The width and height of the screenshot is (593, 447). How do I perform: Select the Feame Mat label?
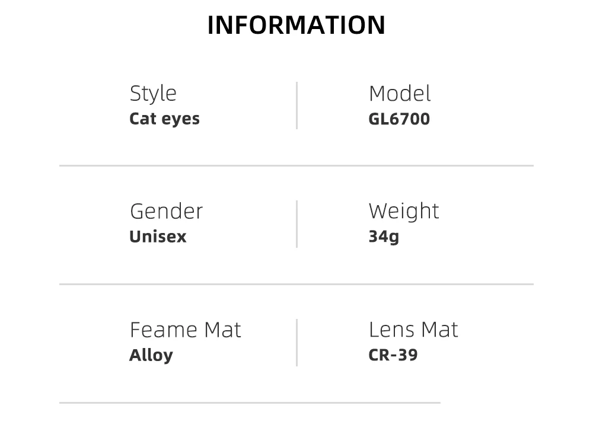(185, 330)
